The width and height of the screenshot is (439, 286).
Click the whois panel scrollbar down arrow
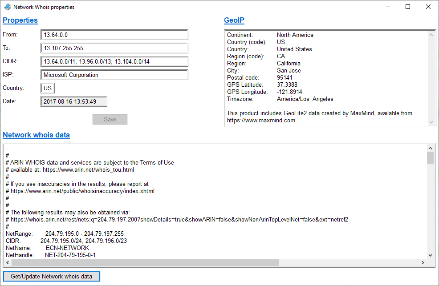tap(431, 254)
